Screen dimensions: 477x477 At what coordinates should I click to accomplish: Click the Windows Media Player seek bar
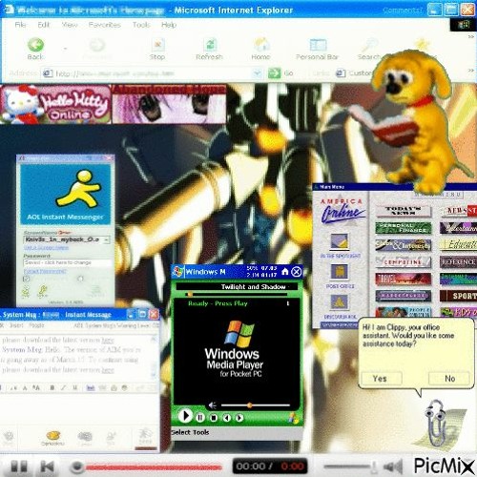coord(237,294)
